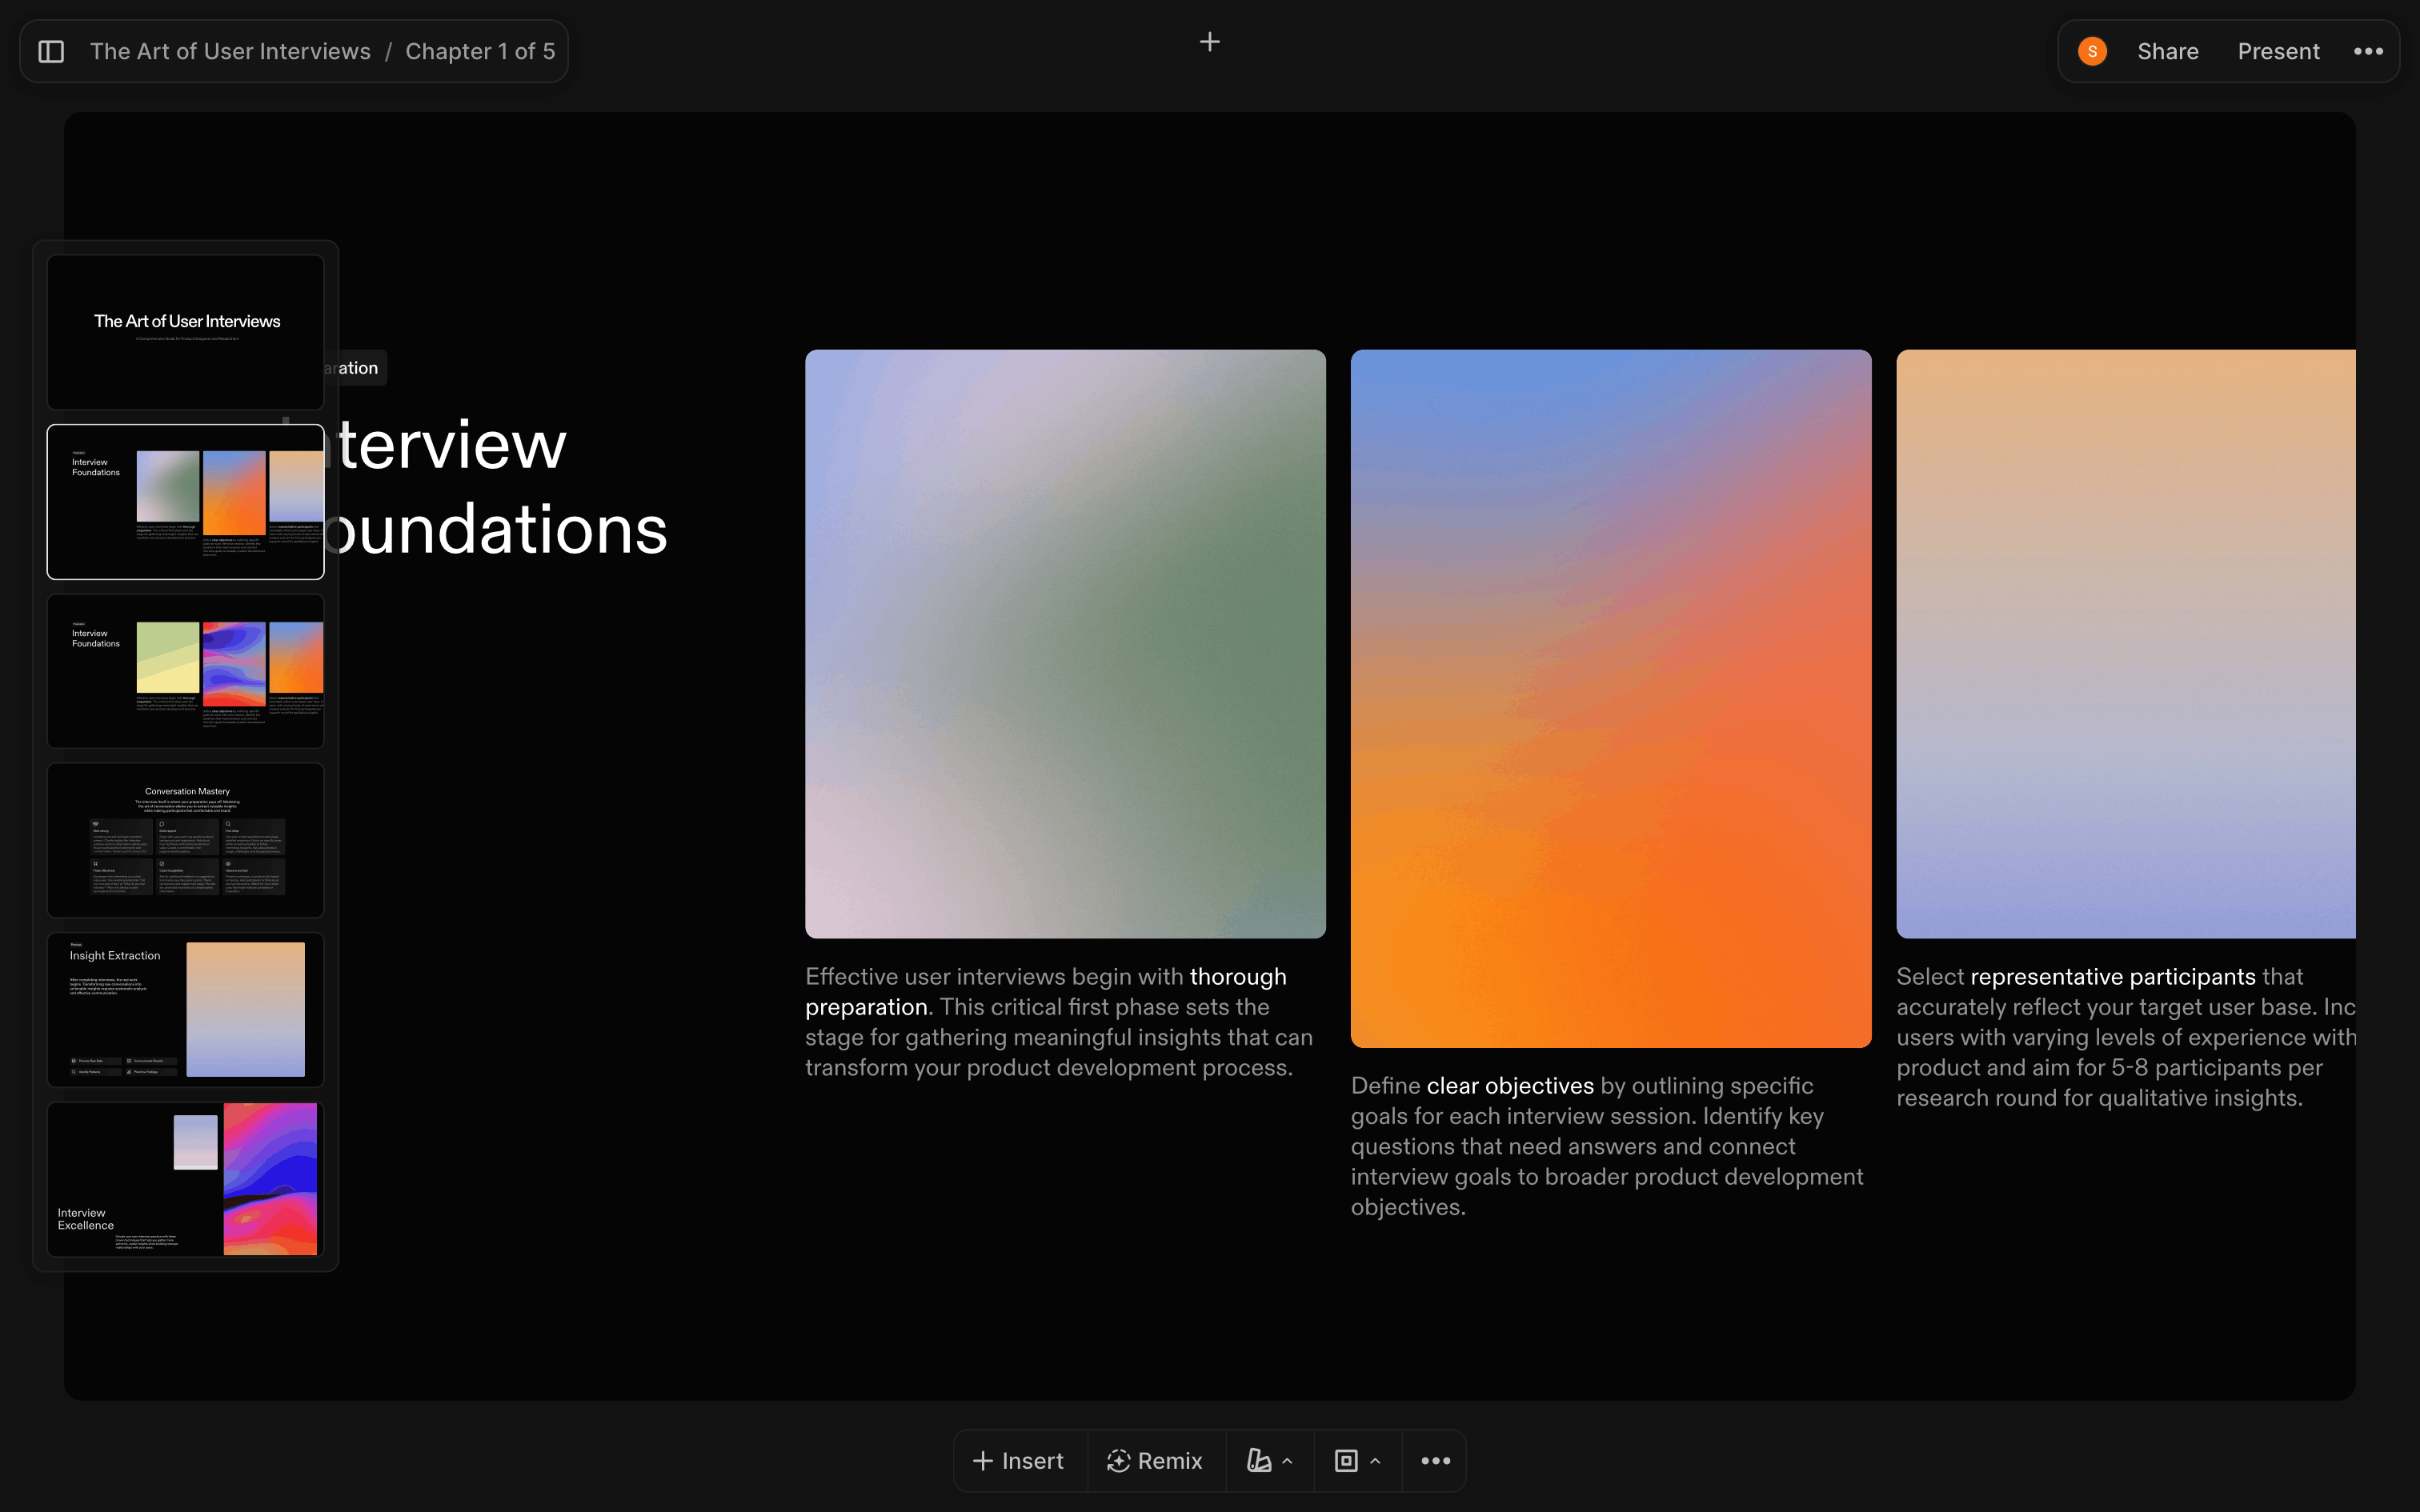Toggle the sidebar panel icon
Viewport: 2420px width, 1512px height.
coord(51,51)
